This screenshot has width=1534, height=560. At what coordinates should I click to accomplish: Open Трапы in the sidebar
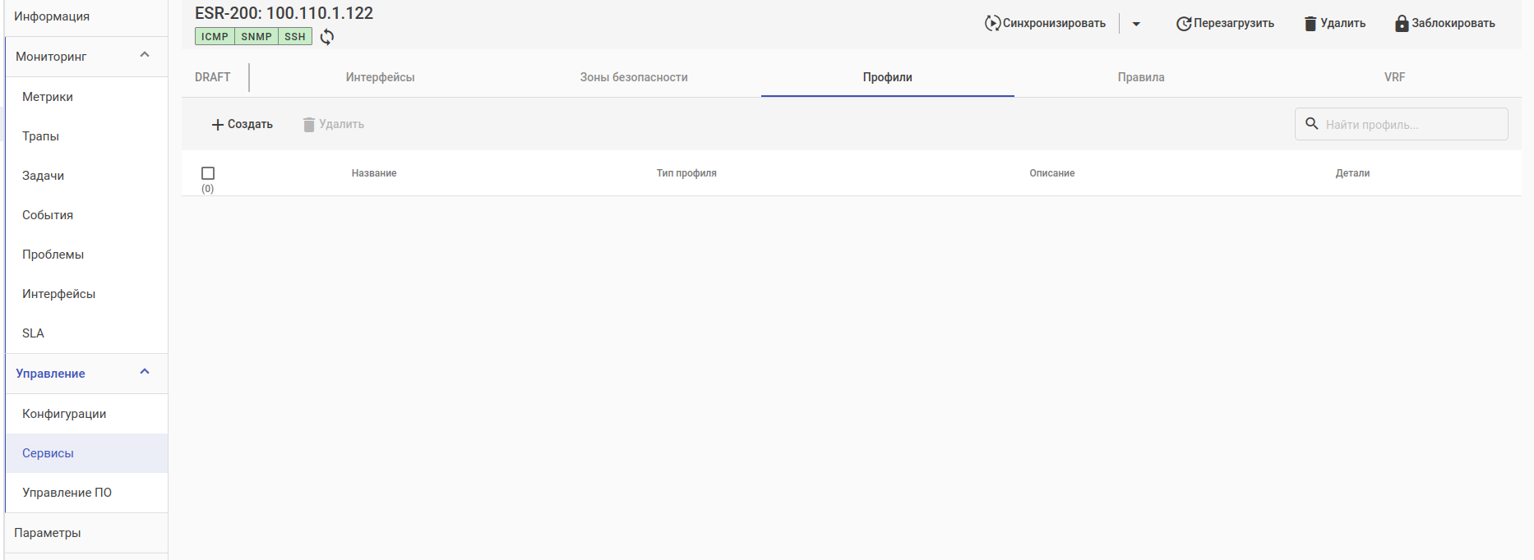click(86, 136)
